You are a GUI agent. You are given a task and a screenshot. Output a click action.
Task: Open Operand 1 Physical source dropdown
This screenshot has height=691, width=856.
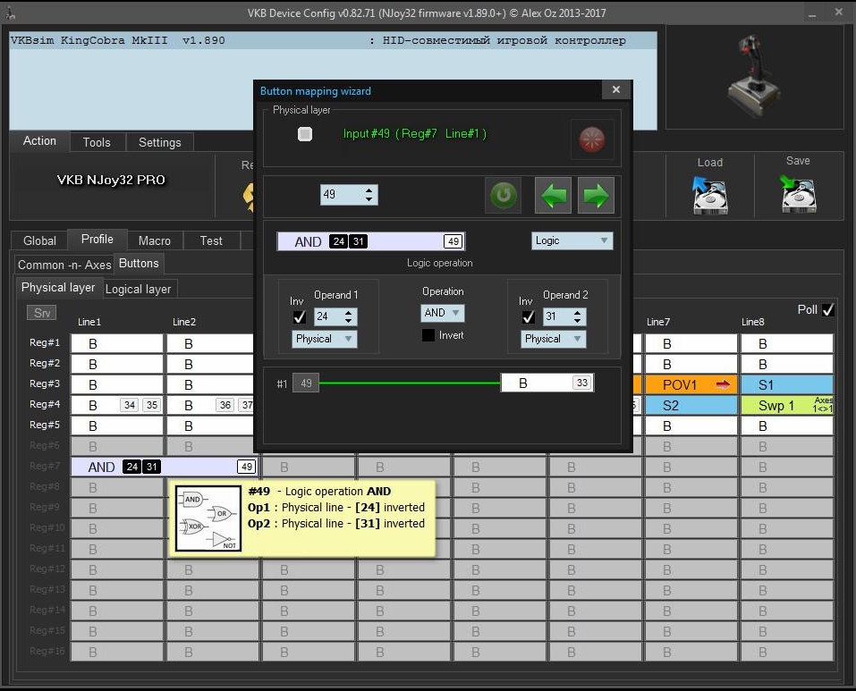(325, 339)
